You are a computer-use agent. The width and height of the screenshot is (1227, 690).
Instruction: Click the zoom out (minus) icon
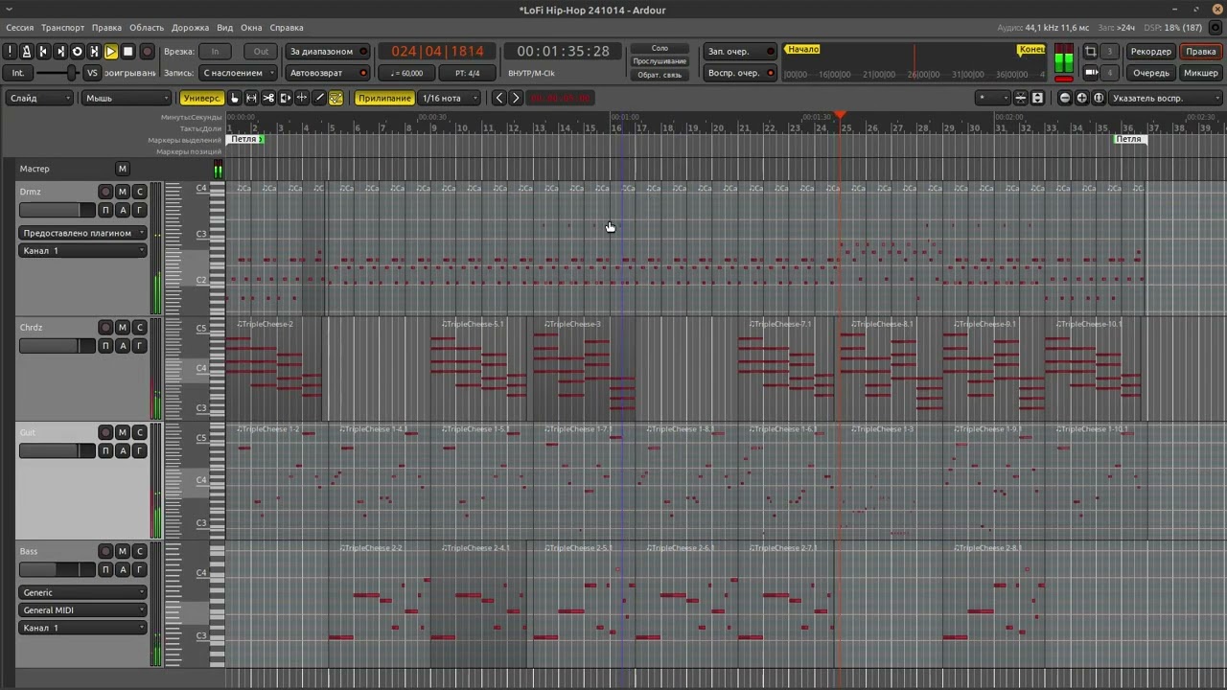pos(1065,98)
